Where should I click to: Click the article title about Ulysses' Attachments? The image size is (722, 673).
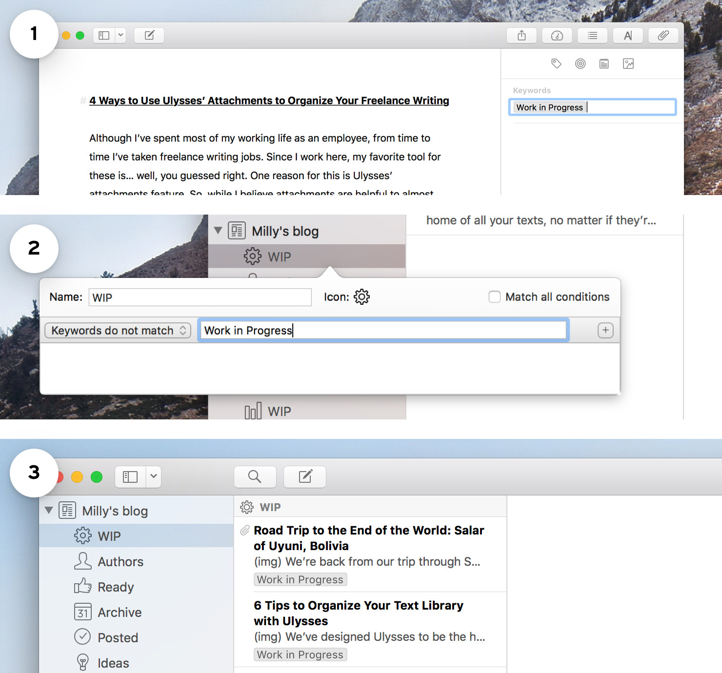coord(269,100)
